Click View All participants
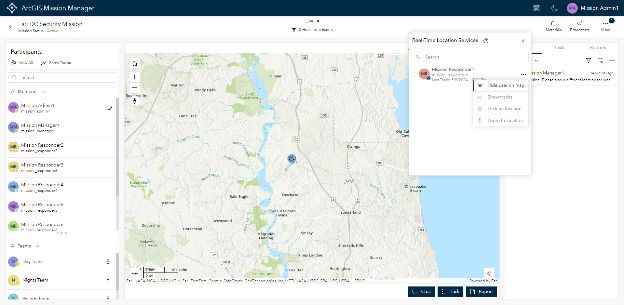This screenshot has height=305, width=624. coord(22,63)
